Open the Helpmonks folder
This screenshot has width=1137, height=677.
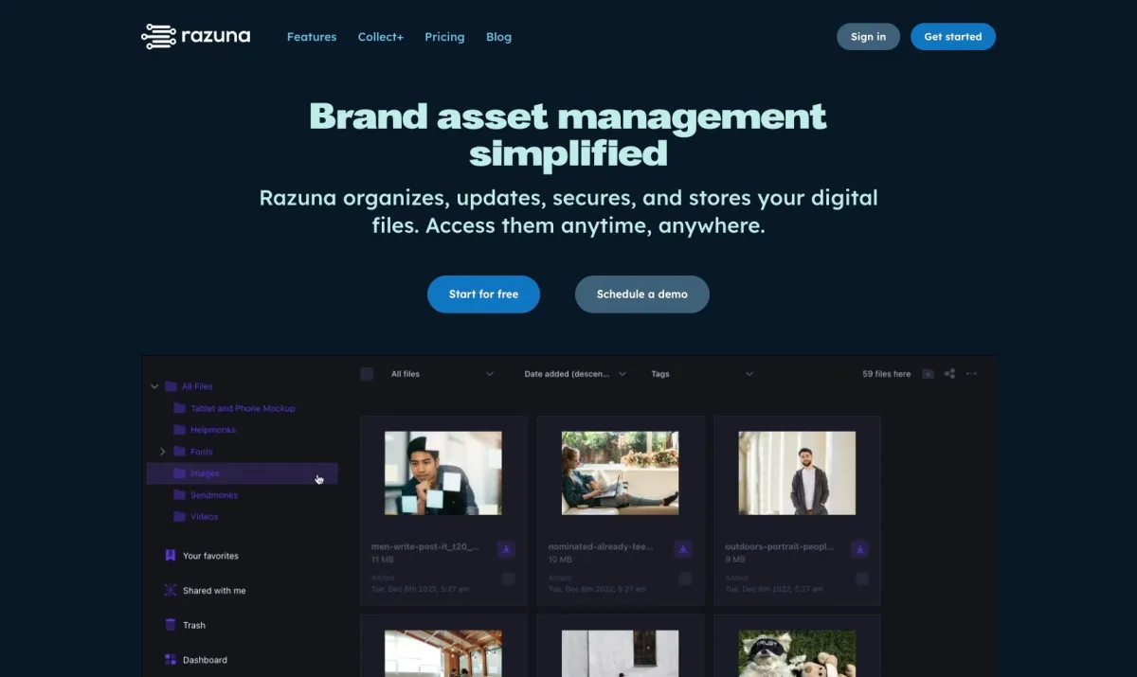[x=213, y=430]
